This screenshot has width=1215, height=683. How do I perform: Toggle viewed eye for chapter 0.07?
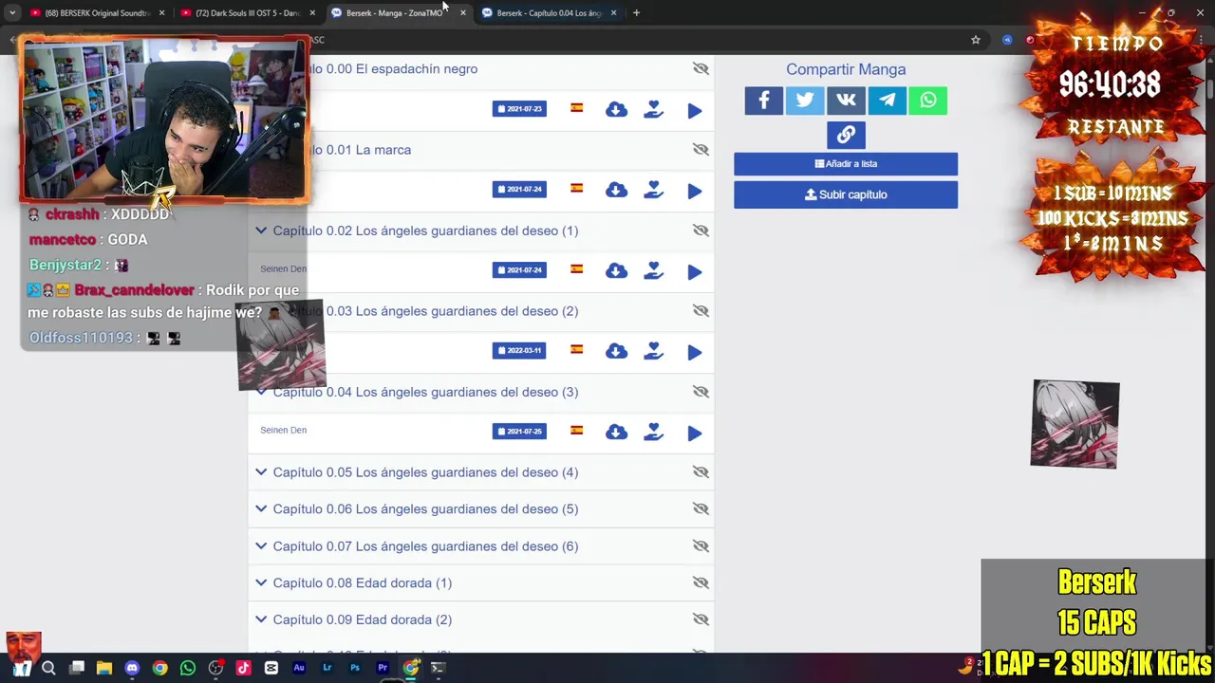(x=701, y=546)
